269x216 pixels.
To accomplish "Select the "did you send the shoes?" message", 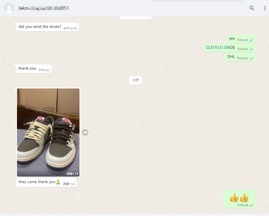I will coord(40,27).
